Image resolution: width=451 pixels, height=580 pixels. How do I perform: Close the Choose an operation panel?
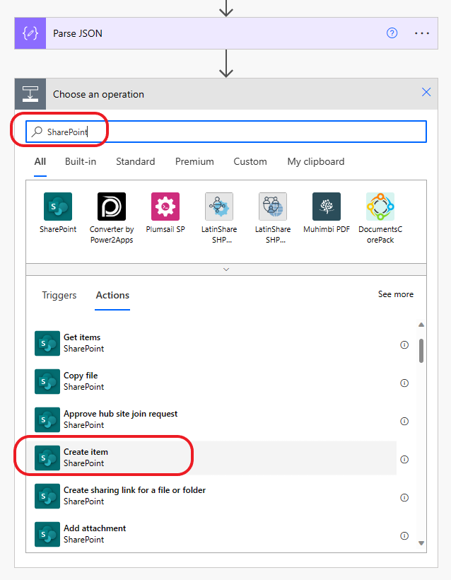click(426, 92)
